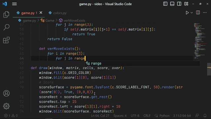Toggle the secondary side bar
Image resolution: width=211 pixels, height=119 pixels.
(x=179, y=4)
